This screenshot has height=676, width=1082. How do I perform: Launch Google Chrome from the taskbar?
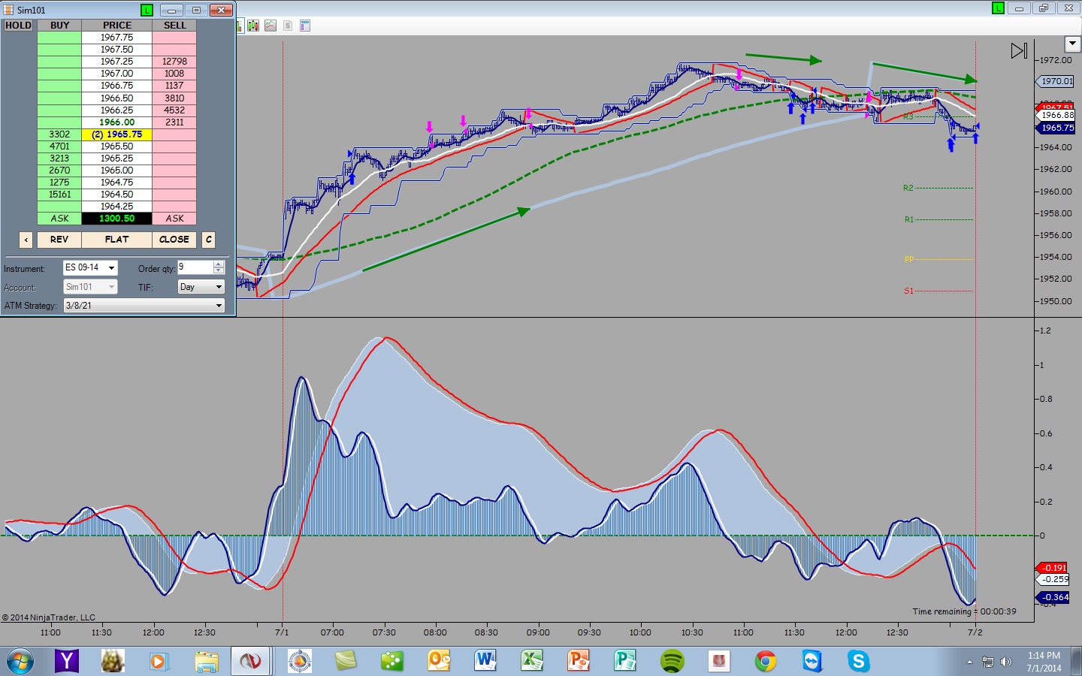766,661
